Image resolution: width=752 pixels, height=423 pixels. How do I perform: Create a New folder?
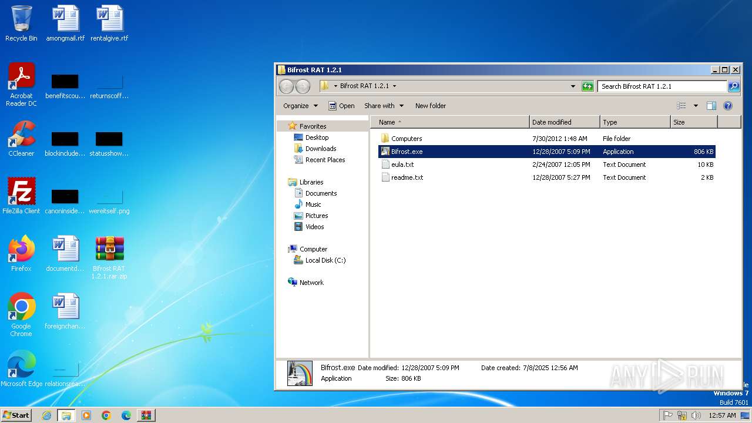coord(431,106)
